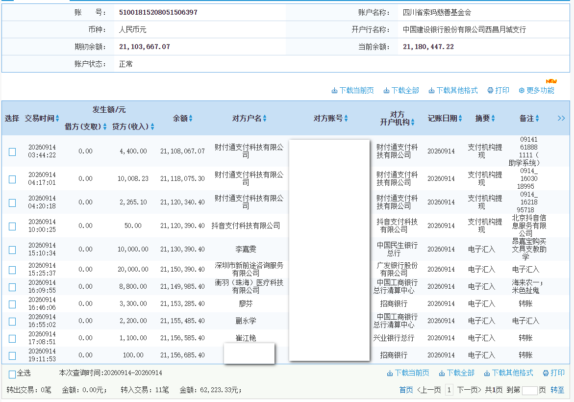Viewport: 574px width, 402px height.
Task: Select payer name 蒯永学
Action: (246, 321)
